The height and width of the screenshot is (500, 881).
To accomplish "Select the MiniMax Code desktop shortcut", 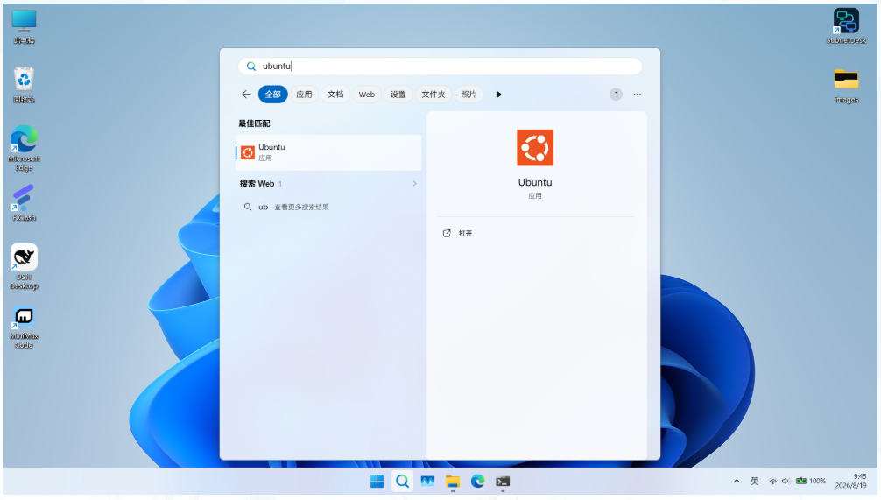I will click(24, 327).
